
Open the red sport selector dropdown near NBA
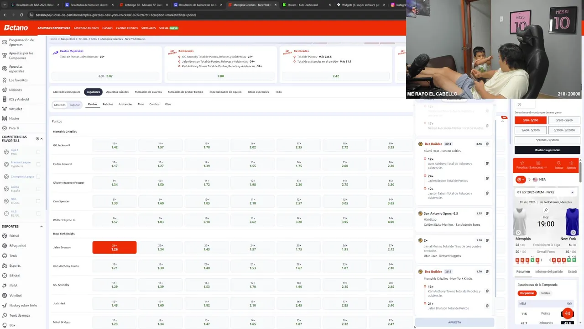pos(521,180)
